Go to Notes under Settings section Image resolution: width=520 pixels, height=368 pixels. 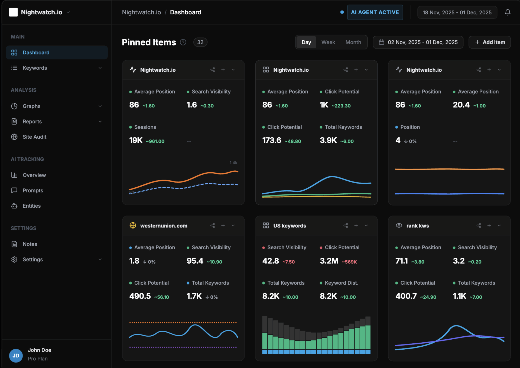[x=30, y=244]
